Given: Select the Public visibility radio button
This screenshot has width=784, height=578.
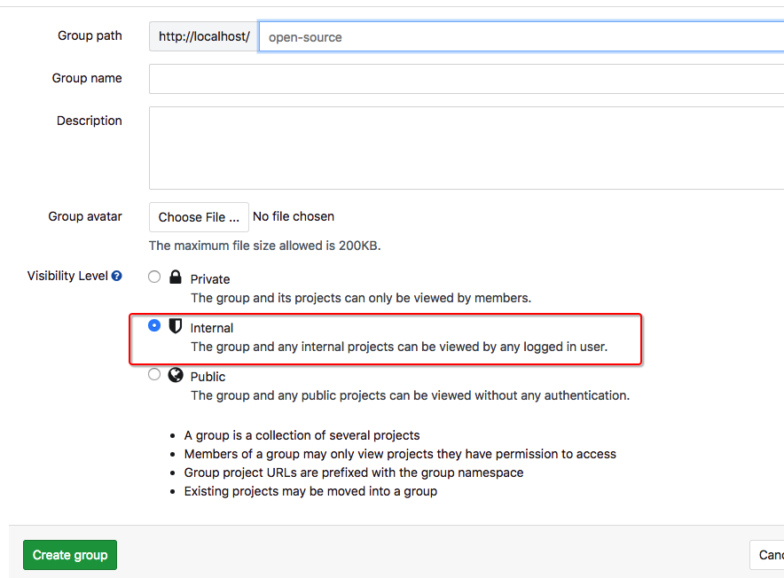Looking at the screenshot, I should pyautogui.click(x=154, y=374).
